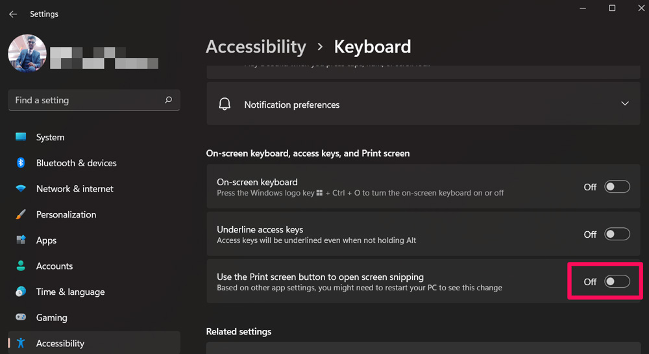
Task: Click the Notification preferences bell icon
Action: pos(225,105)
